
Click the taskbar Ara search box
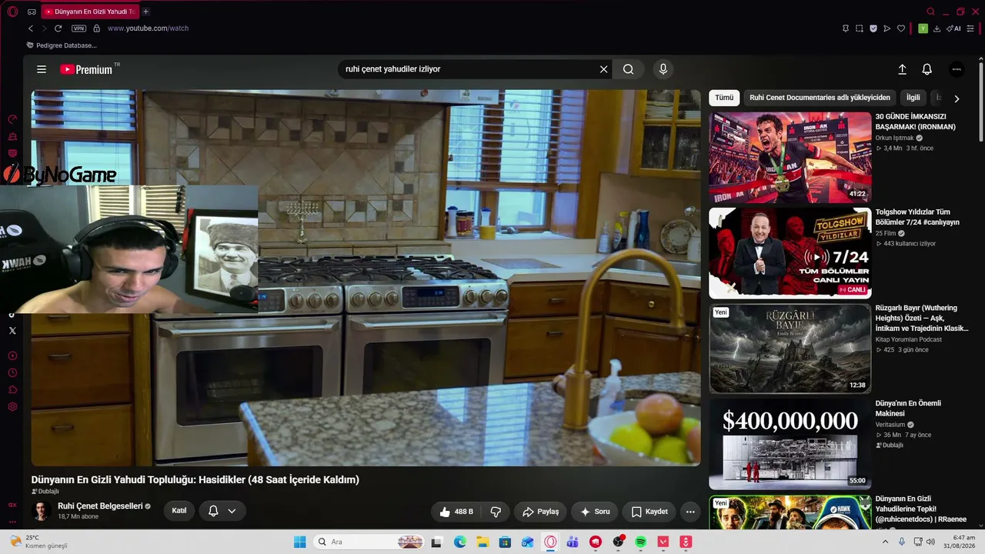370,542
